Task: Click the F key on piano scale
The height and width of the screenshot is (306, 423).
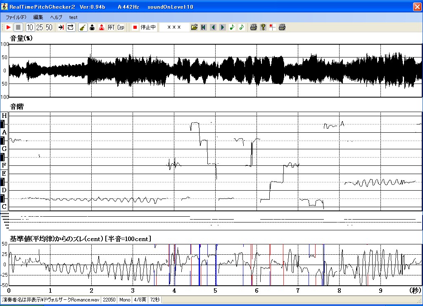Action: click(4, 165)
